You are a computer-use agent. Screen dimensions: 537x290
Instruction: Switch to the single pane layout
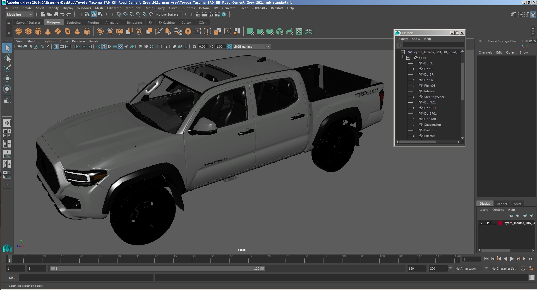coord(7,123)
